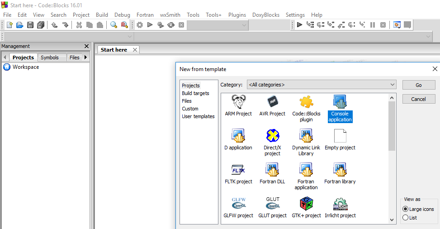Select the Console application template
This screenshot has width=440, height=229.
pyautogui.click(x=340, y=109)
